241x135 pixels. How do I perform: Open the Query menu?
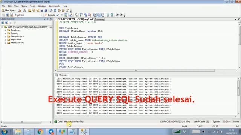[24, 6]
